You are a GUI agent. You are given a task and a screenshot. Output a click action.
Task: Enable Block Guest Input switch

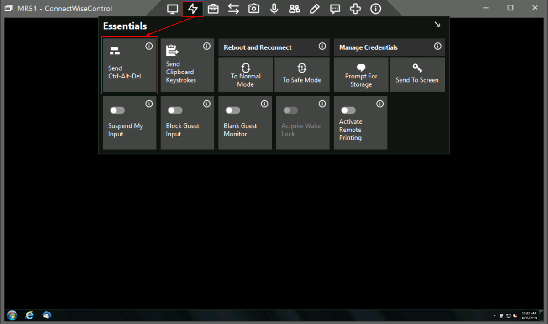[x=175, y=110]
